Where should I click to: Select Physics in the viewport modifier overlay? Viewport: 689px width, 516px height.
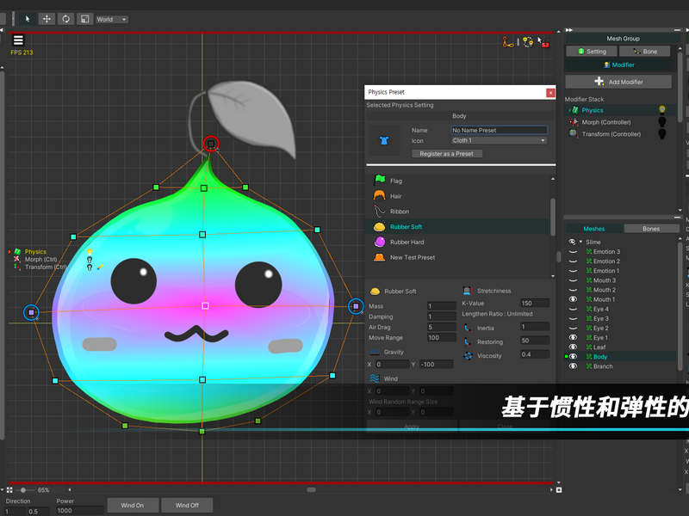click(35, 251)
